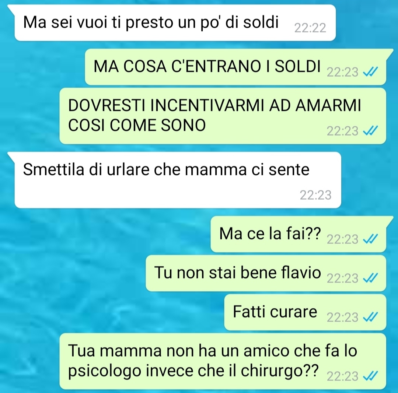This screenshot has width=398, height=393.
Task: Click read receipt ticks on the psicologo message
Action: click(x=370, y=376)
